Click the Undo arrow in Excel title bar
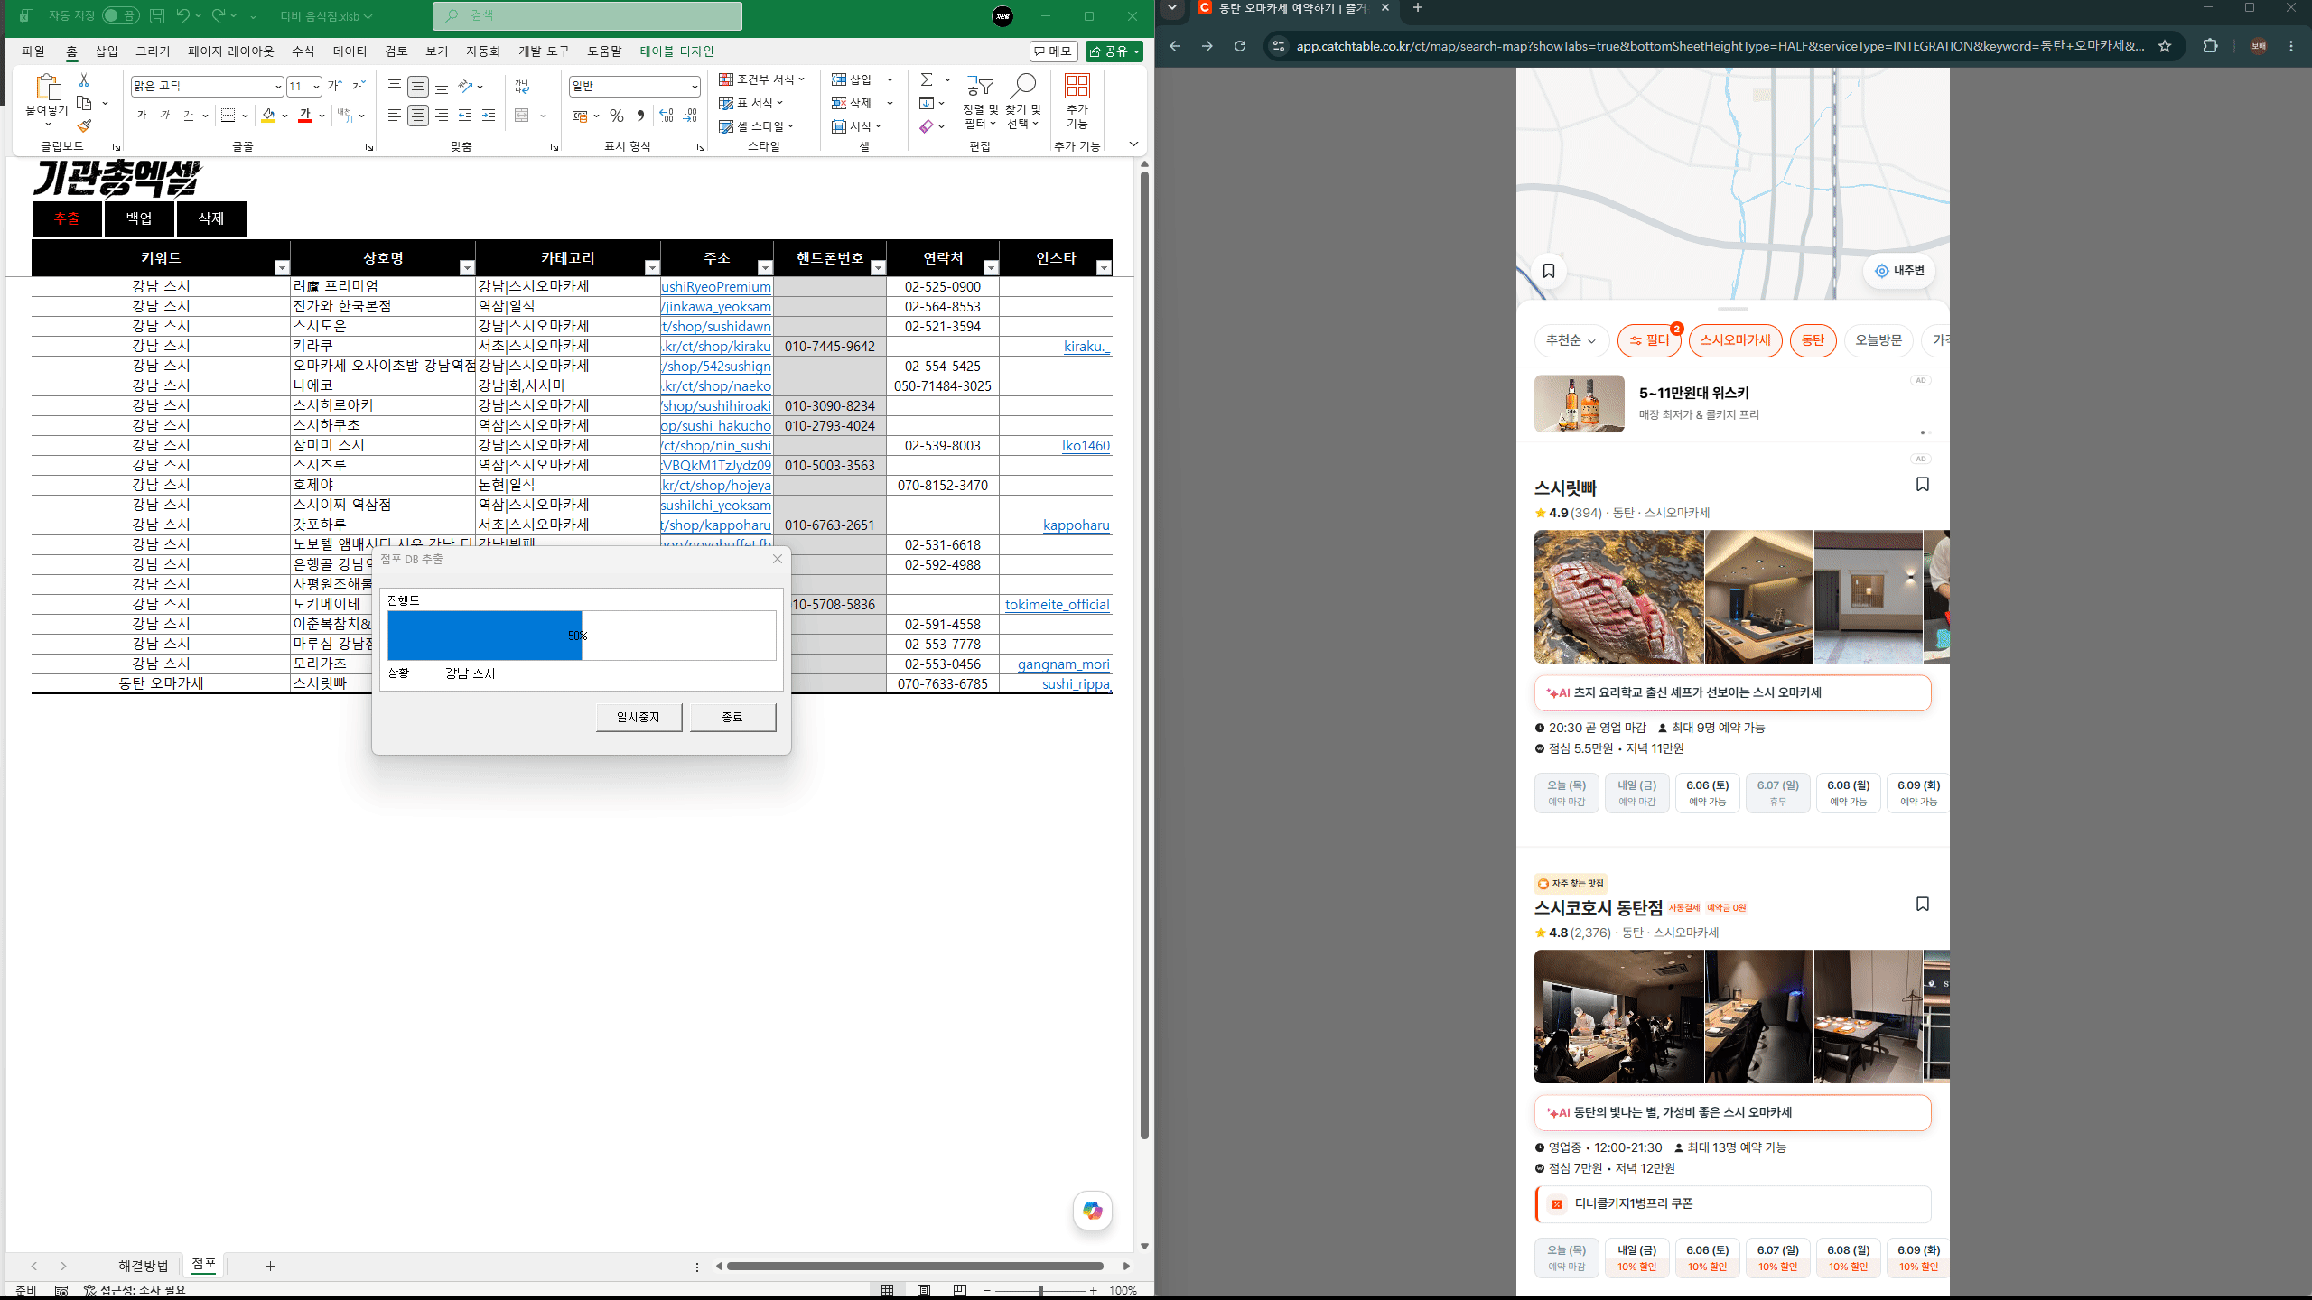The image size is (2312, 1300). point(183,15)
